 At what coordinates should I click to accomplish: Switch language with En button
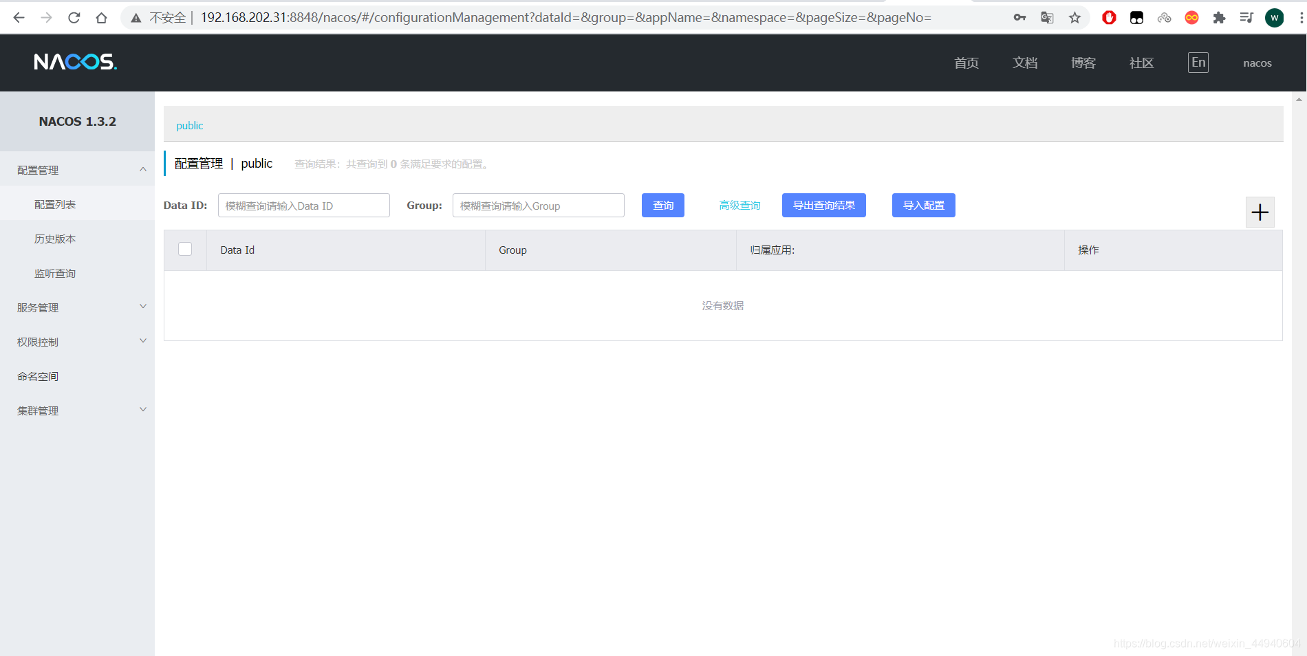pos(1198,63)
